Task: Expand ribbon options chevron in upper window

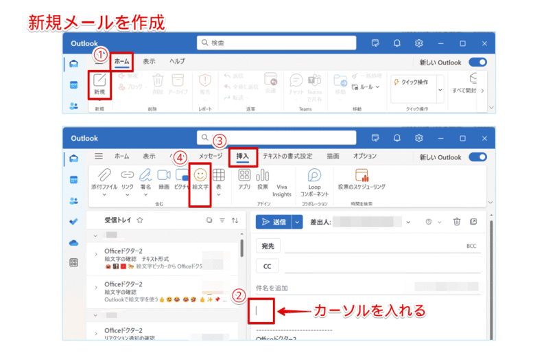Action: coord(491,107)
